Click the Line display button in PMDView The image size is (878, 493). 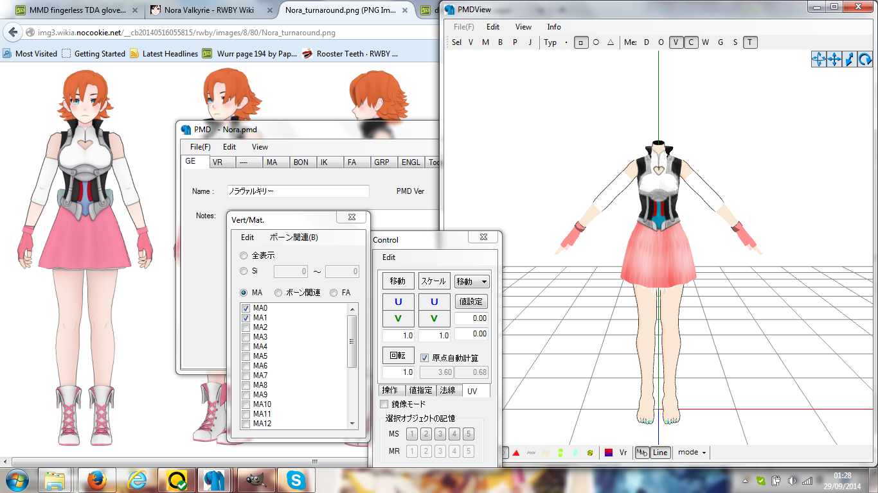click(660, 453)
